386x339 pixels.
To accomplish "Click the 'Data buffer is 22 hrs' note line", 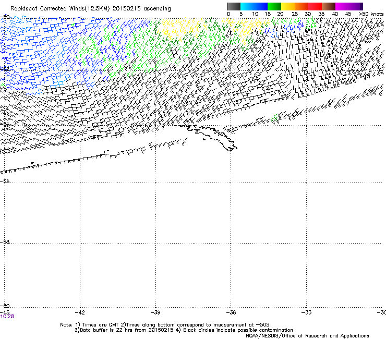I will pos(184,330).
